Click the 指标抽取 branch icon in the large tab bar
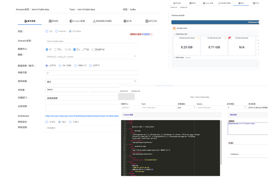 pos(94,21)
